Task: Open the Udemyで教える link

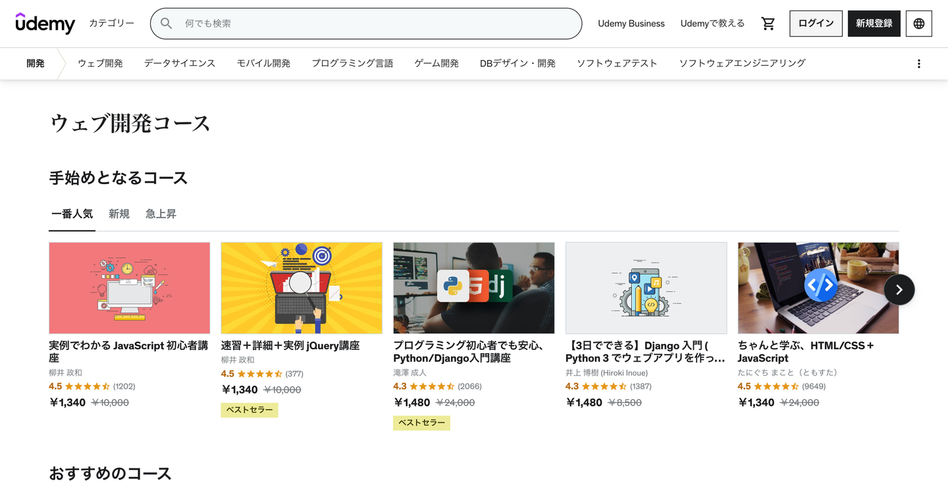Action: (712, 24)
